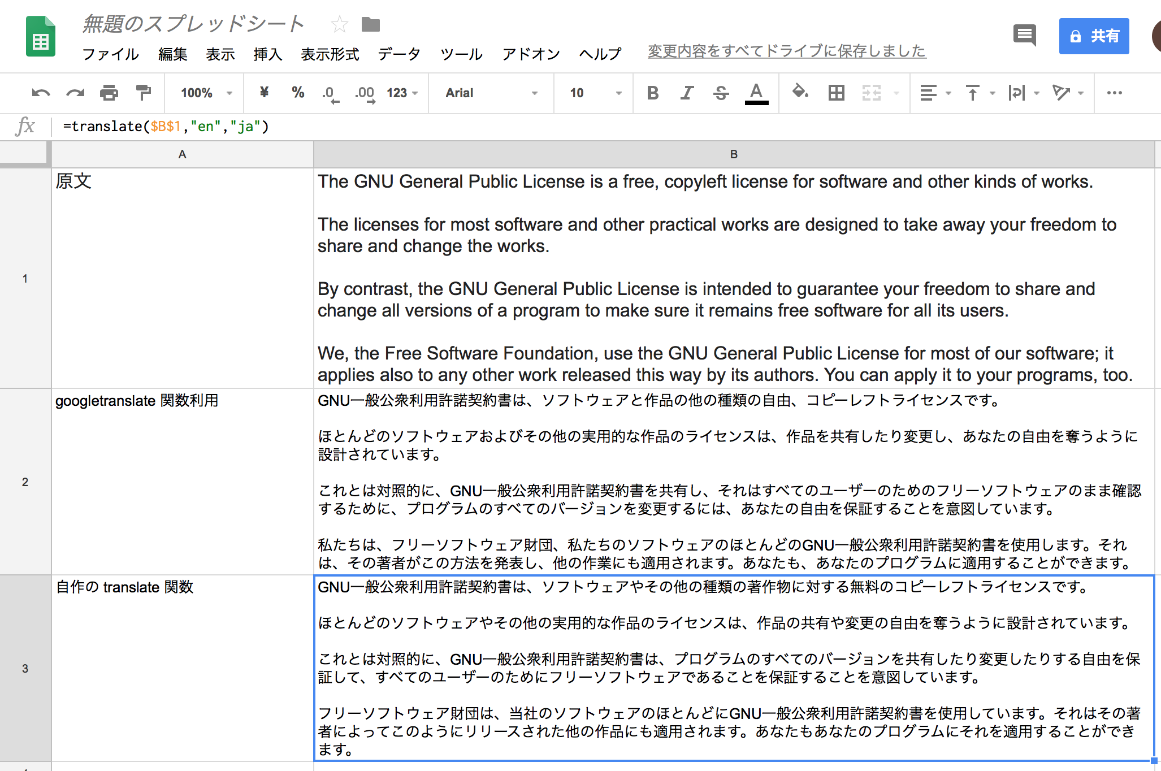Open the ファイル menu

pyautogui.click(x=110, y=54)
